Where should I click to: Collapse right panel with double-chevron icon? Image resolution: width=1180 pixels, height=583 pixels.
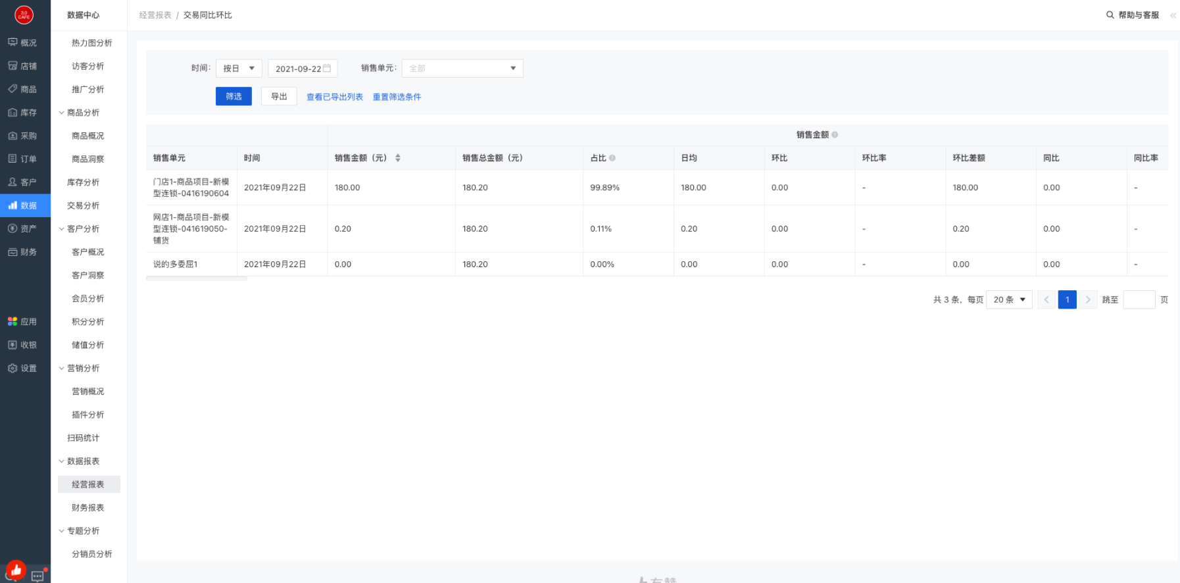click(x=1173, y=15)
